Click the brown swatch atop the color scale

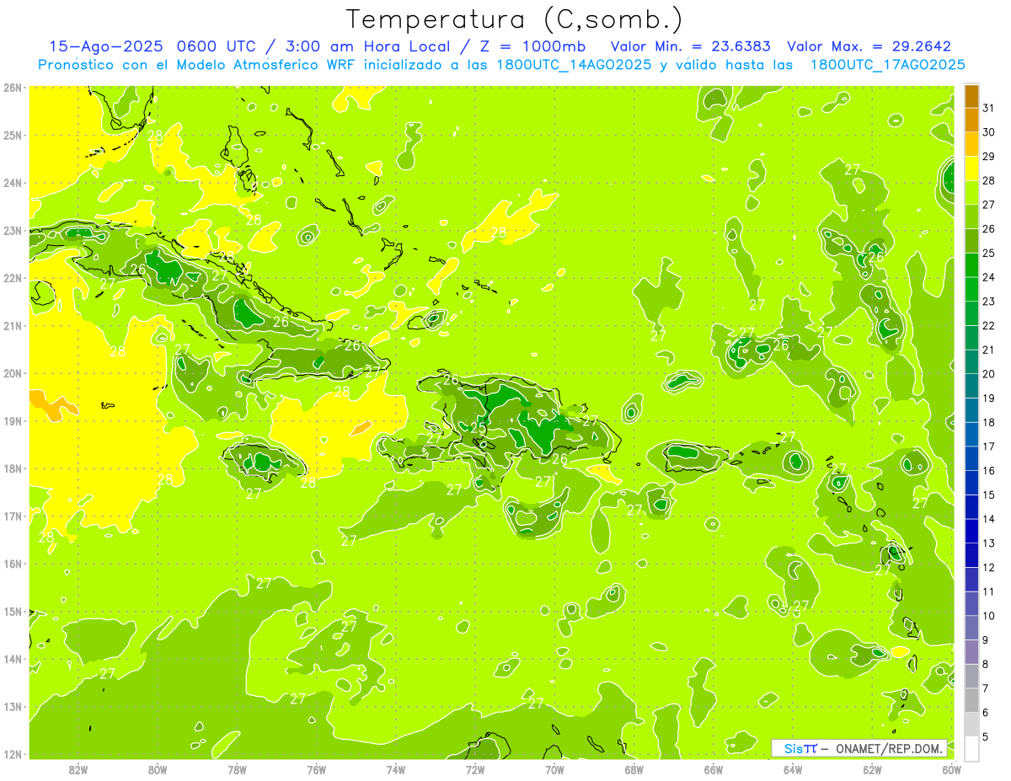click(971, 96)
